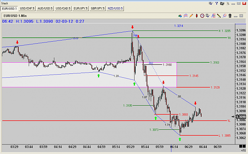Click the 02-03-12 date in info bar
The image size is (248, 154).
[64, 21]
